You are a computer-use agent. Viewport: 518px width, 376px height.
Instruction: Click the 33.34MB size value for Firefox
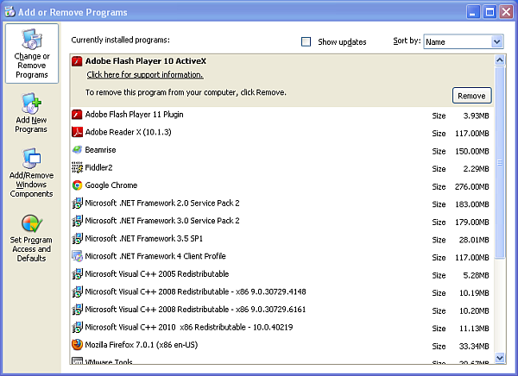[x=474, y=347]
